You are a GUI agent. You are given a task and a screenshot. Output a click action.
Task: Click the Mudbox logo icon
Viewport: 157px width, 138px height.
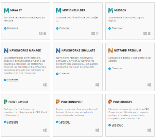[111, 10]
